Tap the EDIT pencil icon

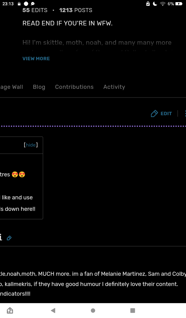154,114
